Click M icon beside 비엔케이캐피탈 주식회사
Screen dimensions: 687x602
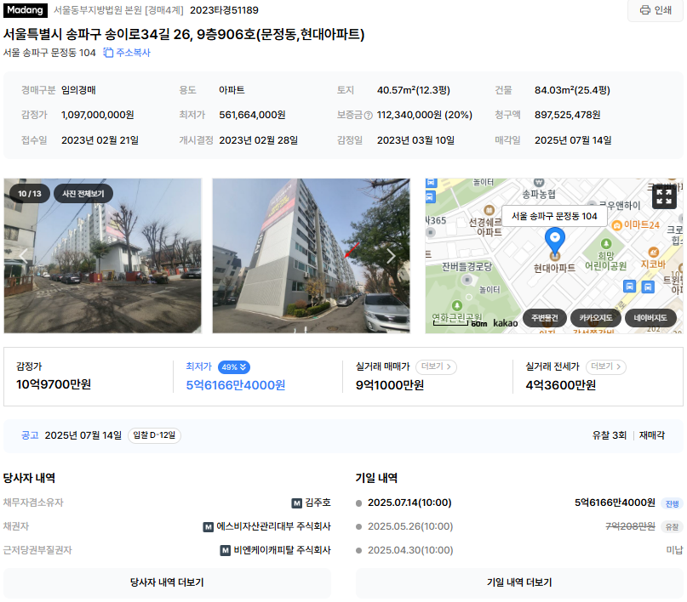click(x=226, y=550)
